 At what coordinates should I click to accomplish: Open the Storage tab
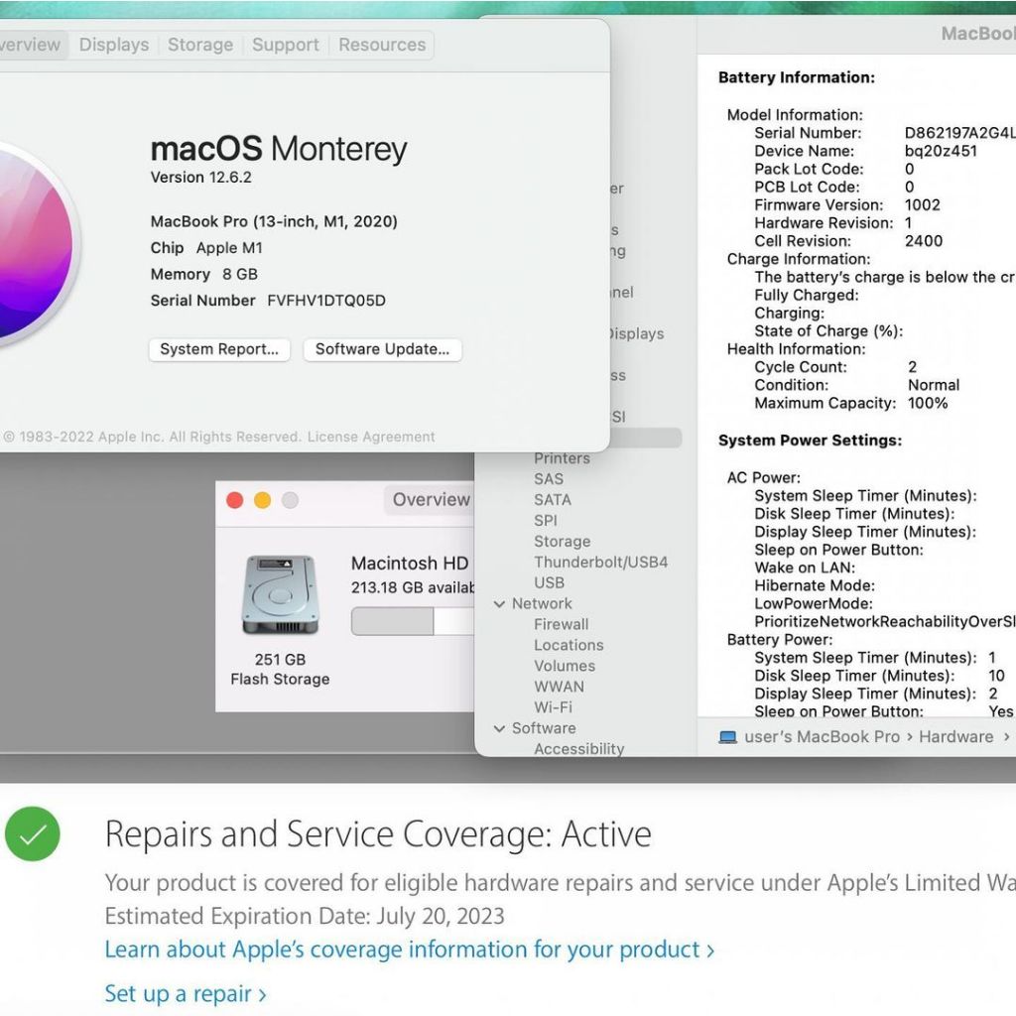(199, 45)
